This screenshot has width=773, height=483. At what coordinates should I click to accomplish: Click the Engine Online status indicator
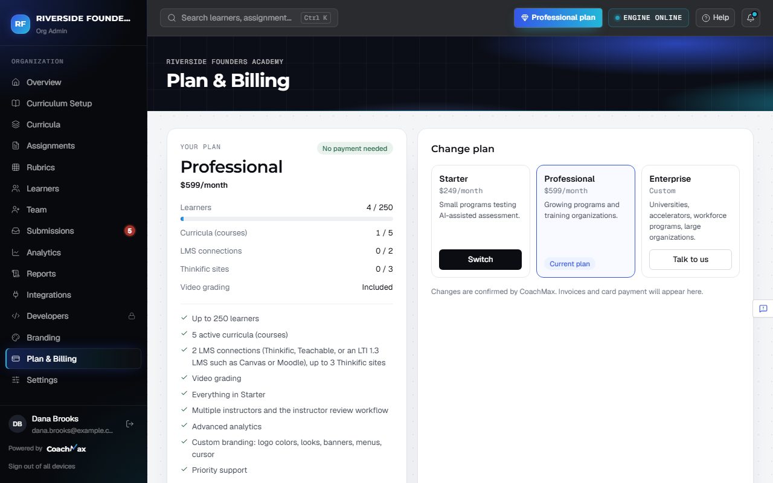pos(648,18)
